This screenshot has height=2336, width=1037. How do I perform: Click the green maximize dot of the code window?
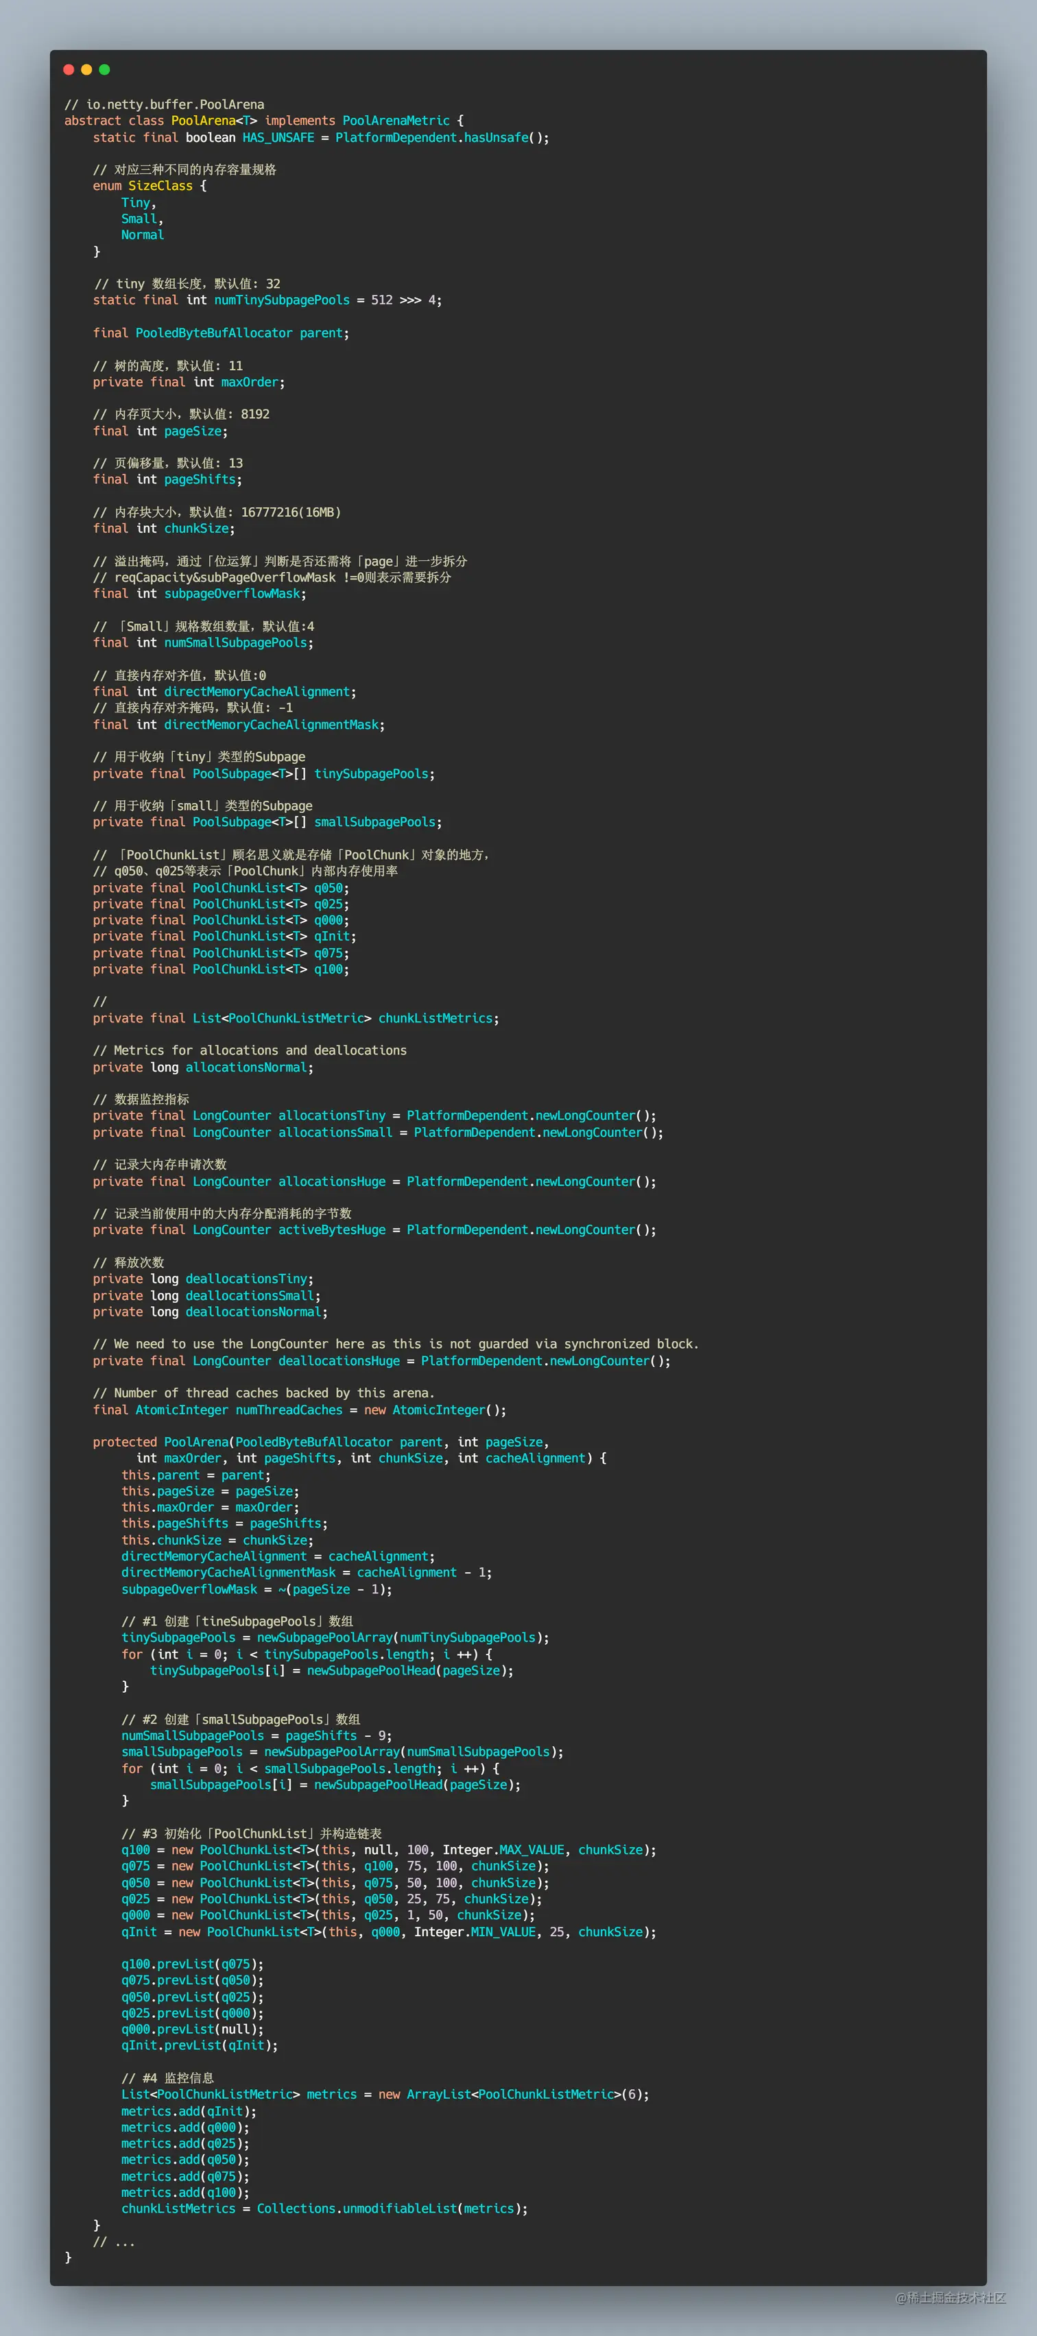[x=104, y=70]
